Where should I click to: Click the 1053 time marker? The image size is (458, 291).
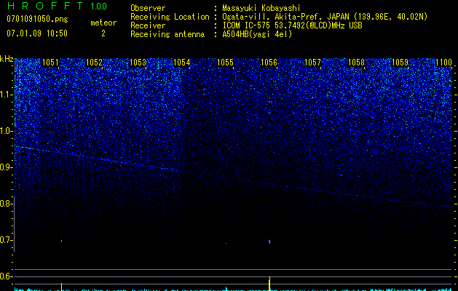tap(138, 63)
